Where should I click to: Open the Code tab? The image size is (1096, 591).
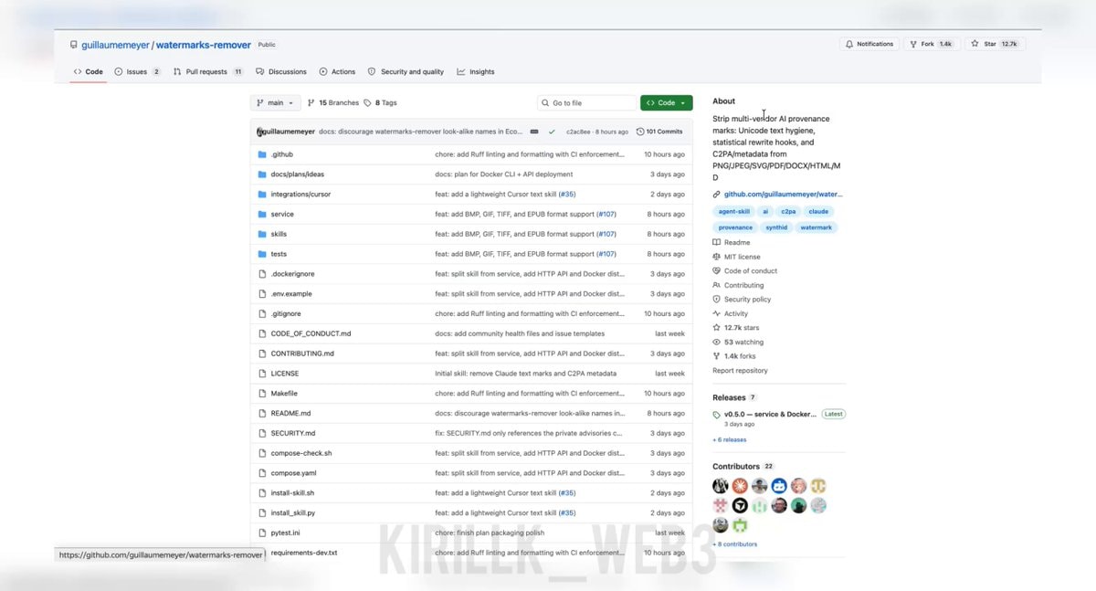(89, 71)
